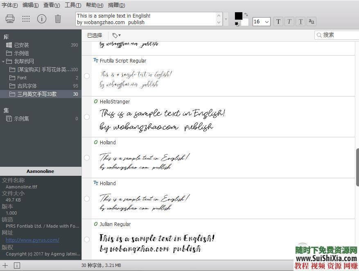Viewport: 359px width, 271px height.
Task: Click the sample text input box
Action: tap(146, 19)
